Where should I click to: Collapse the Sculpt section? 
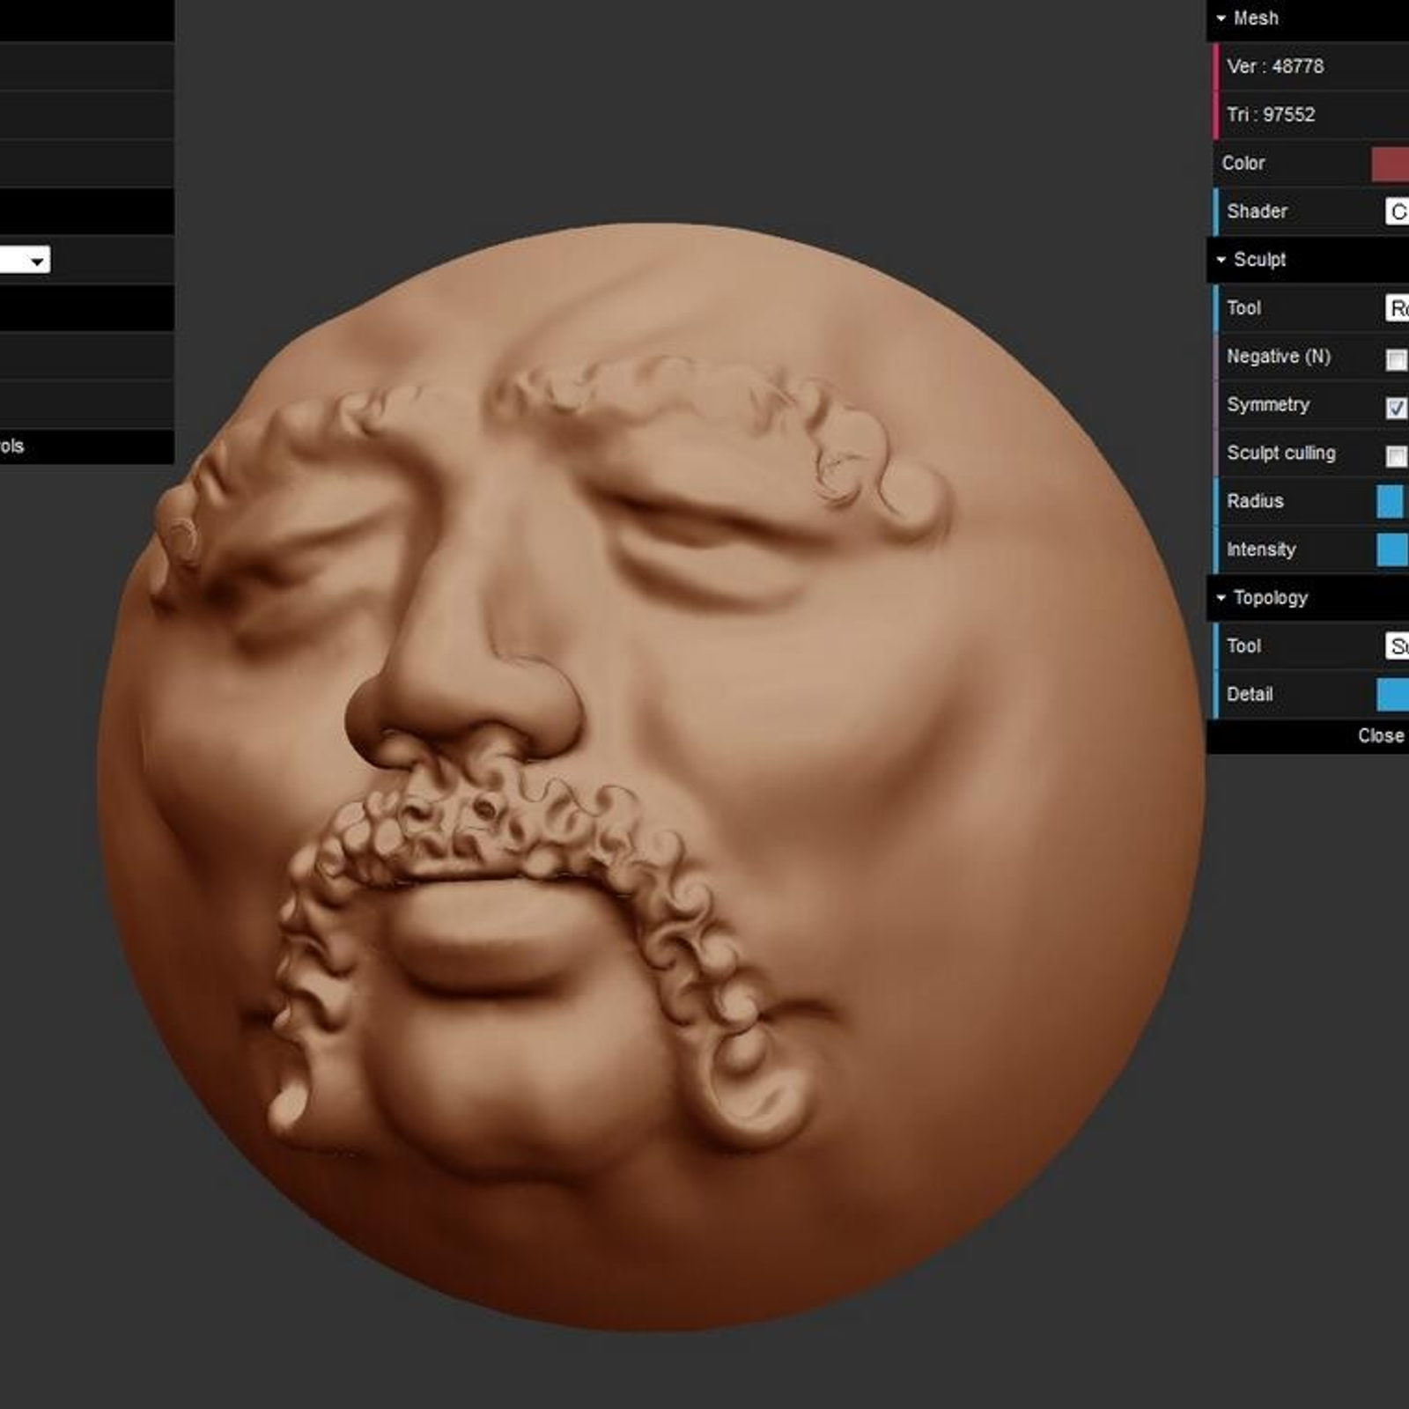(x=1258, y=260)
